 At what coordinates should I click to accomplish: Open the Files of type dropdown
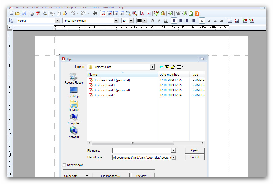[173, 157]
